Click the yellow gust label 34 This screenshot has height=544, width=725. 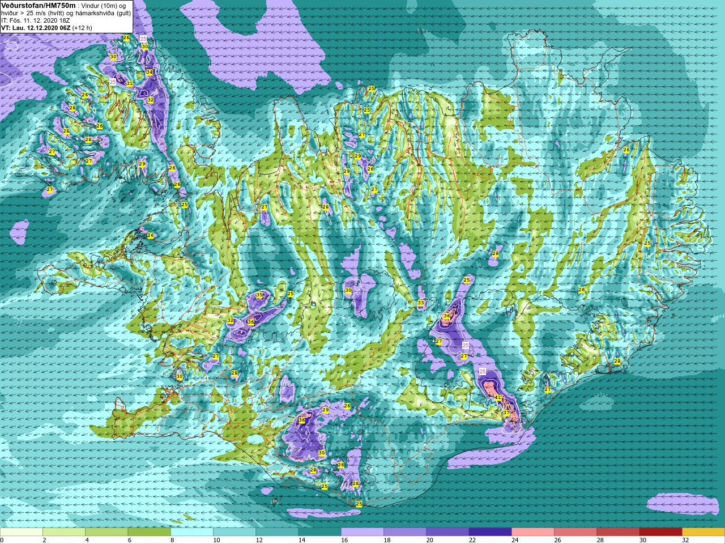pos(150,72)
